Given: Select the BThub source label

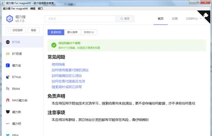Looking at the screenshot, I should point(17,77).
